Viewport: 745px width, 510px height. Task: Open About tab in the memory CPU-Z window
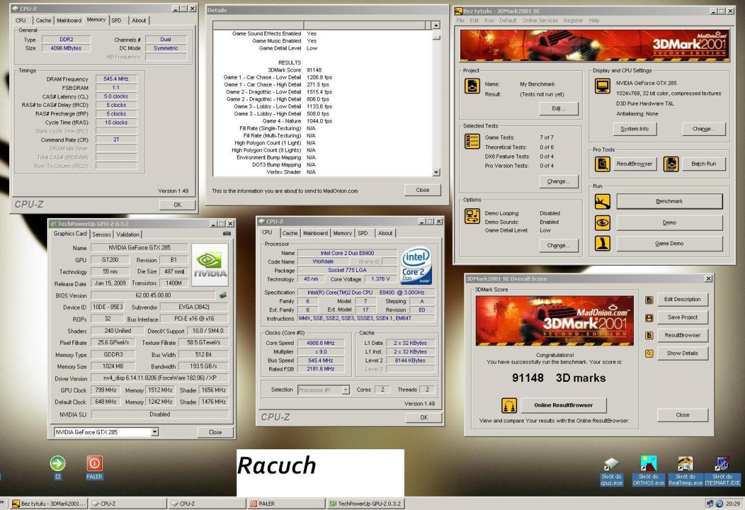tap(139, 20)
